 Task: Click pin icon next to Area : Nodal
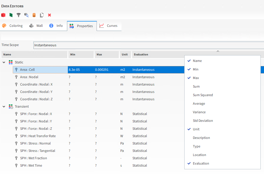[16, 77]
